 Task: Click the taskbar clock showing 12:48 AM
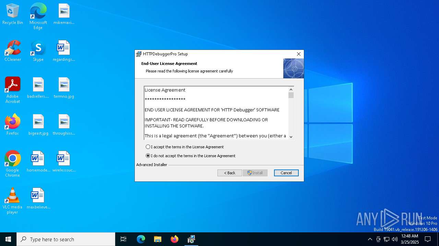coord(410,239)
